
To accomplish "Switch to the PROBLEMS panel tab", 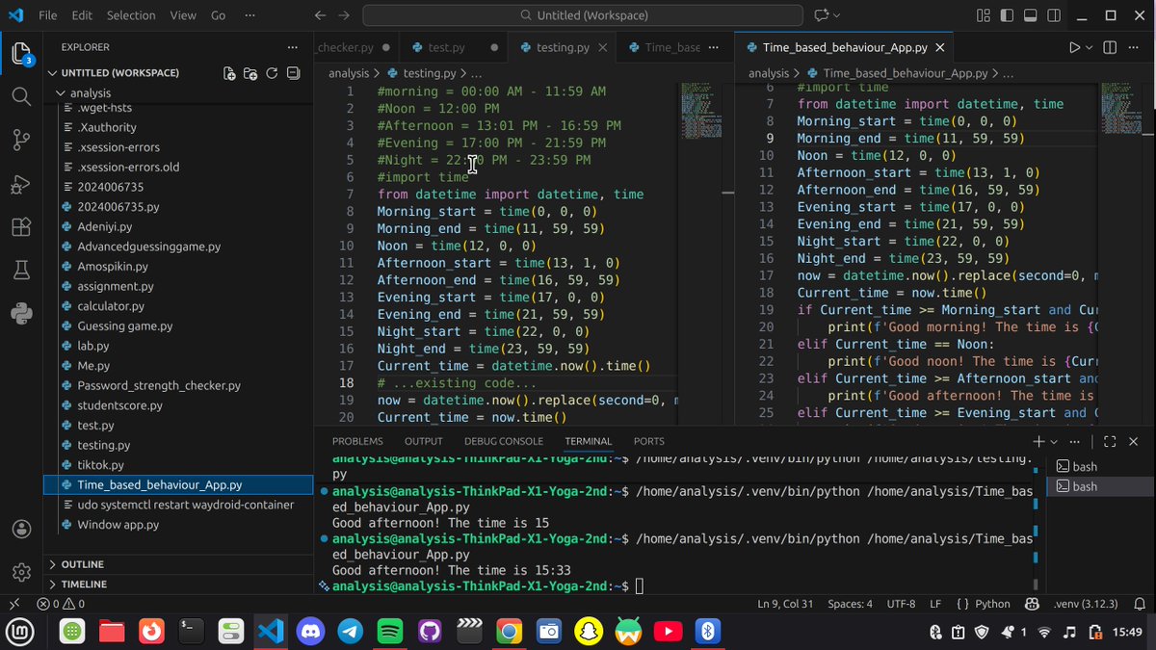I will click(357, 441).
